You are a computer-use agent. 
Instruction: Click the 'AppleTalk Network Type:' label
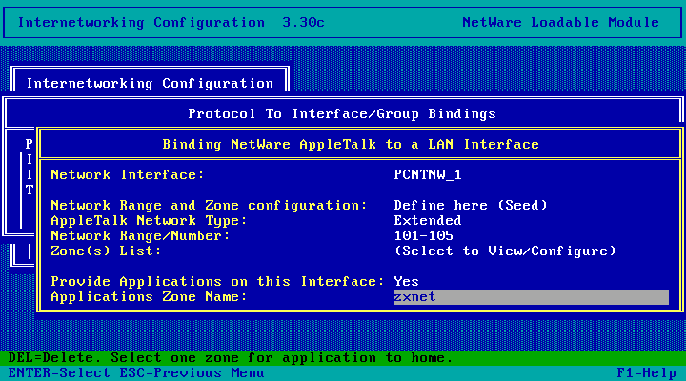point(149,220)
